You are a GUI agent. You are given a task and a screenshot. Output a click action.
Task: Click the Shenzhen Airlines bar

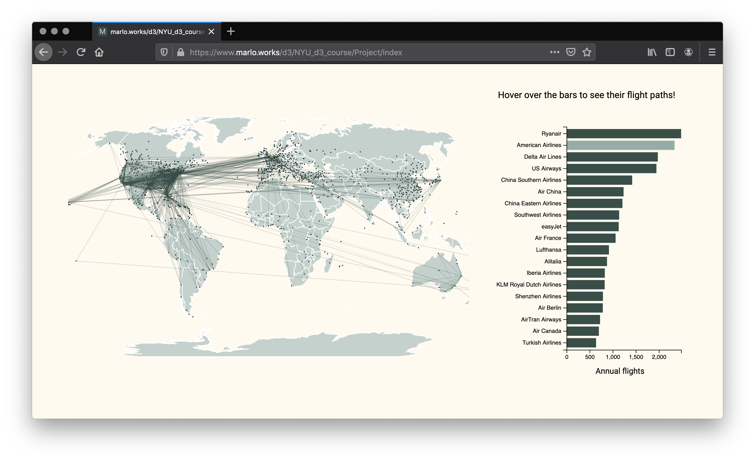click(585, 297)
